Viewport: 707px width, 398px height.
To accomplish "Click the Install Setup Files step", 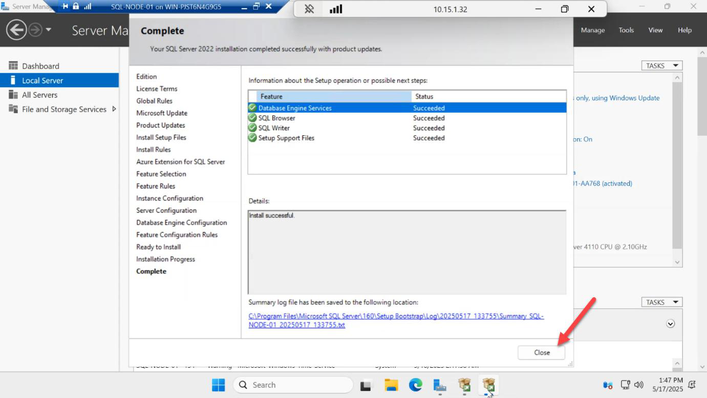I will click(161, 137).
